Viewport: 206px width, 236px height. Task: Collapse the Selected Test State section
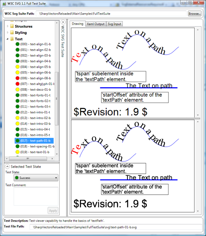tap(7, 166)
